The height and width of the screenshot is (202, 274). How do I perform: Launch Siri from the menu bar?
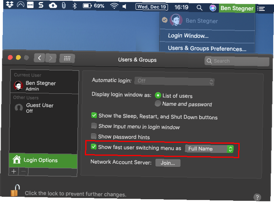[x=213, y=8]
